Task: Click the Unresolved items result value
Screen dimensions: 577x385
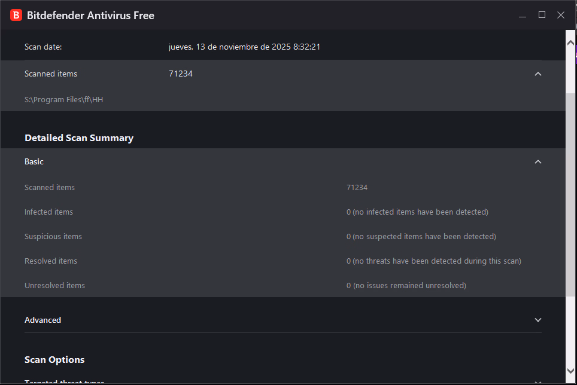Action: tap(406, 286)
